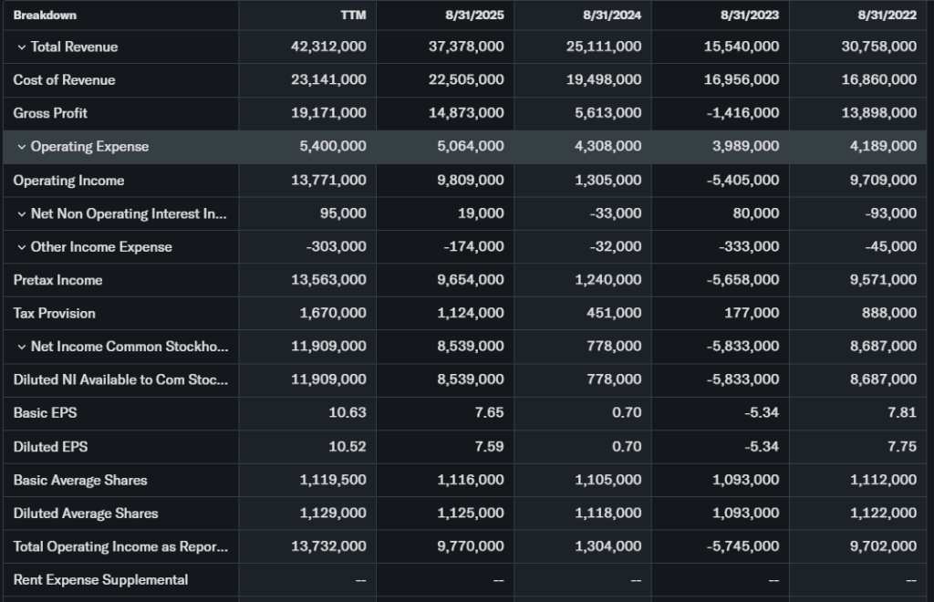Expand Net Non Operating Interest chevron
The height and width of the screenshot is (602, 934).
tap(21, 213)
